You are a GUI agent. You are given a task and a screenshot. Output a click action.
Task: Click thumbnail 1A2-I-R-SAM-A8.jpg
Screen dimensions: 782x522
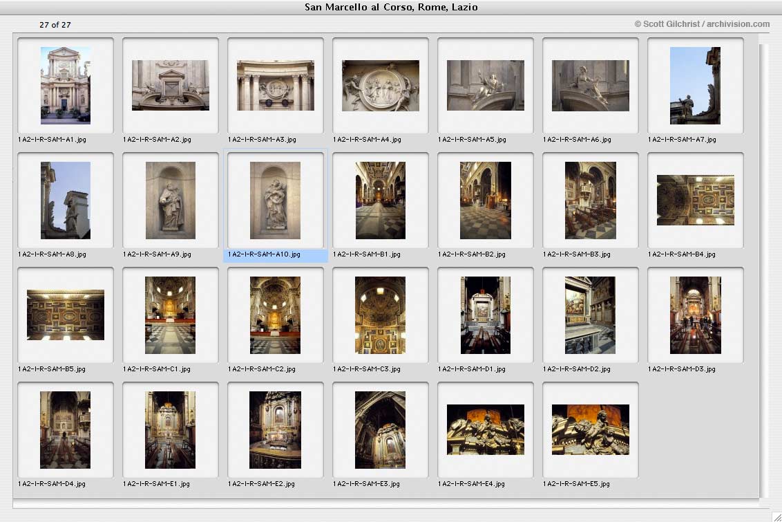point(66,200)
